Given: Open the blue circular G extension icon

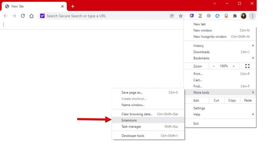Looking at the screenshot, I should click(x=217, y=16).
